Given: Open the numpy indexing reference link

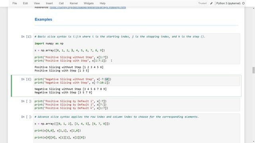Looking at the screenshot, I should coord(88,7).
